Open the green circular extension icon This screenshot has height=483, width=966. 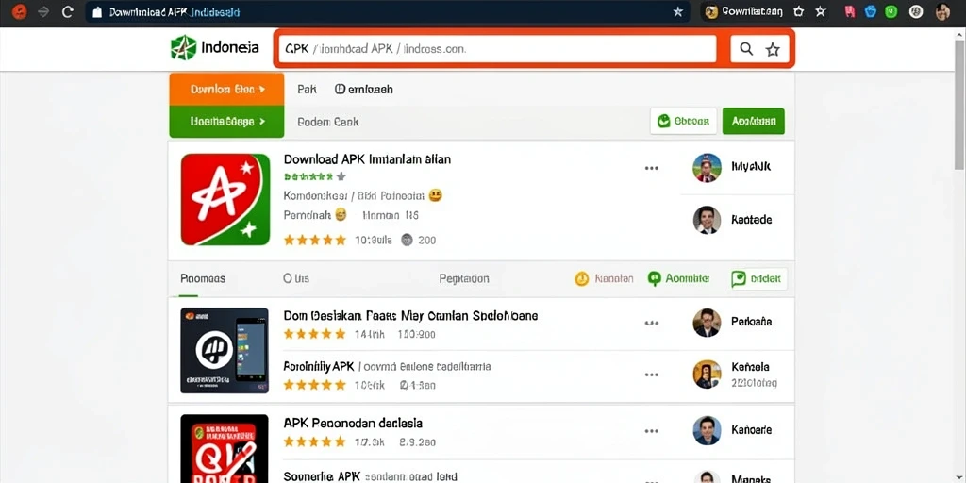coord(891,11)
